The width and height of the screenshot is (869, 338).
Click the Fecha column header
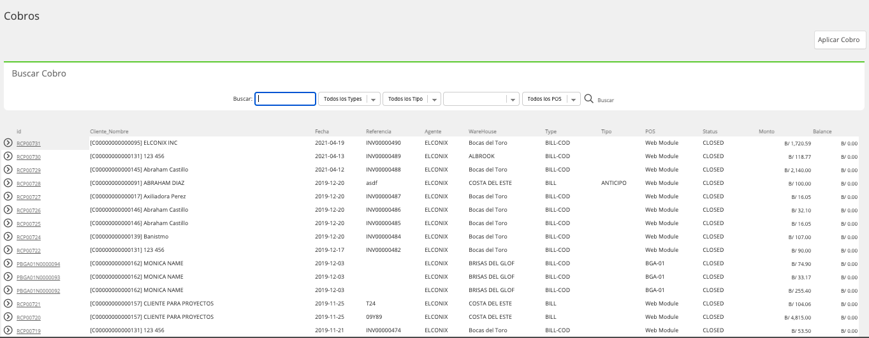click(322, 131)
